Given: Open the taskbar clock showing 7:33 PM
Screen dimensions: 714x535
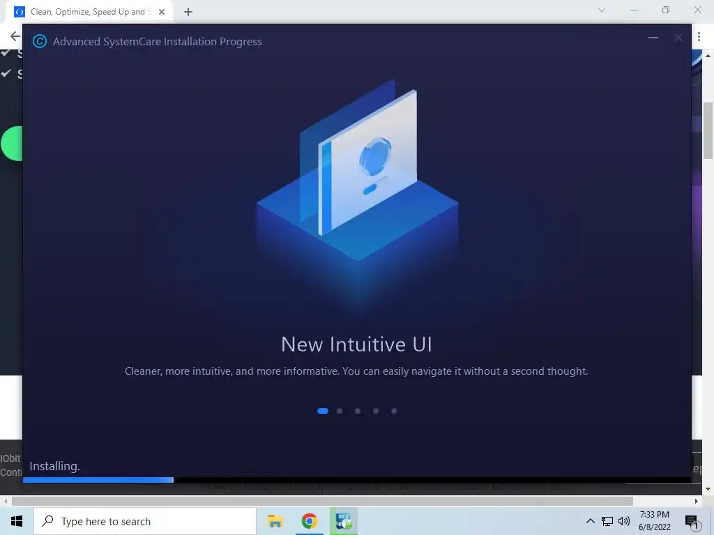Looking at the screenshot, I should [x=654, y=521].
